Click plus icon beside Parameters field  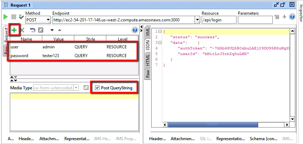click(284, 17)
